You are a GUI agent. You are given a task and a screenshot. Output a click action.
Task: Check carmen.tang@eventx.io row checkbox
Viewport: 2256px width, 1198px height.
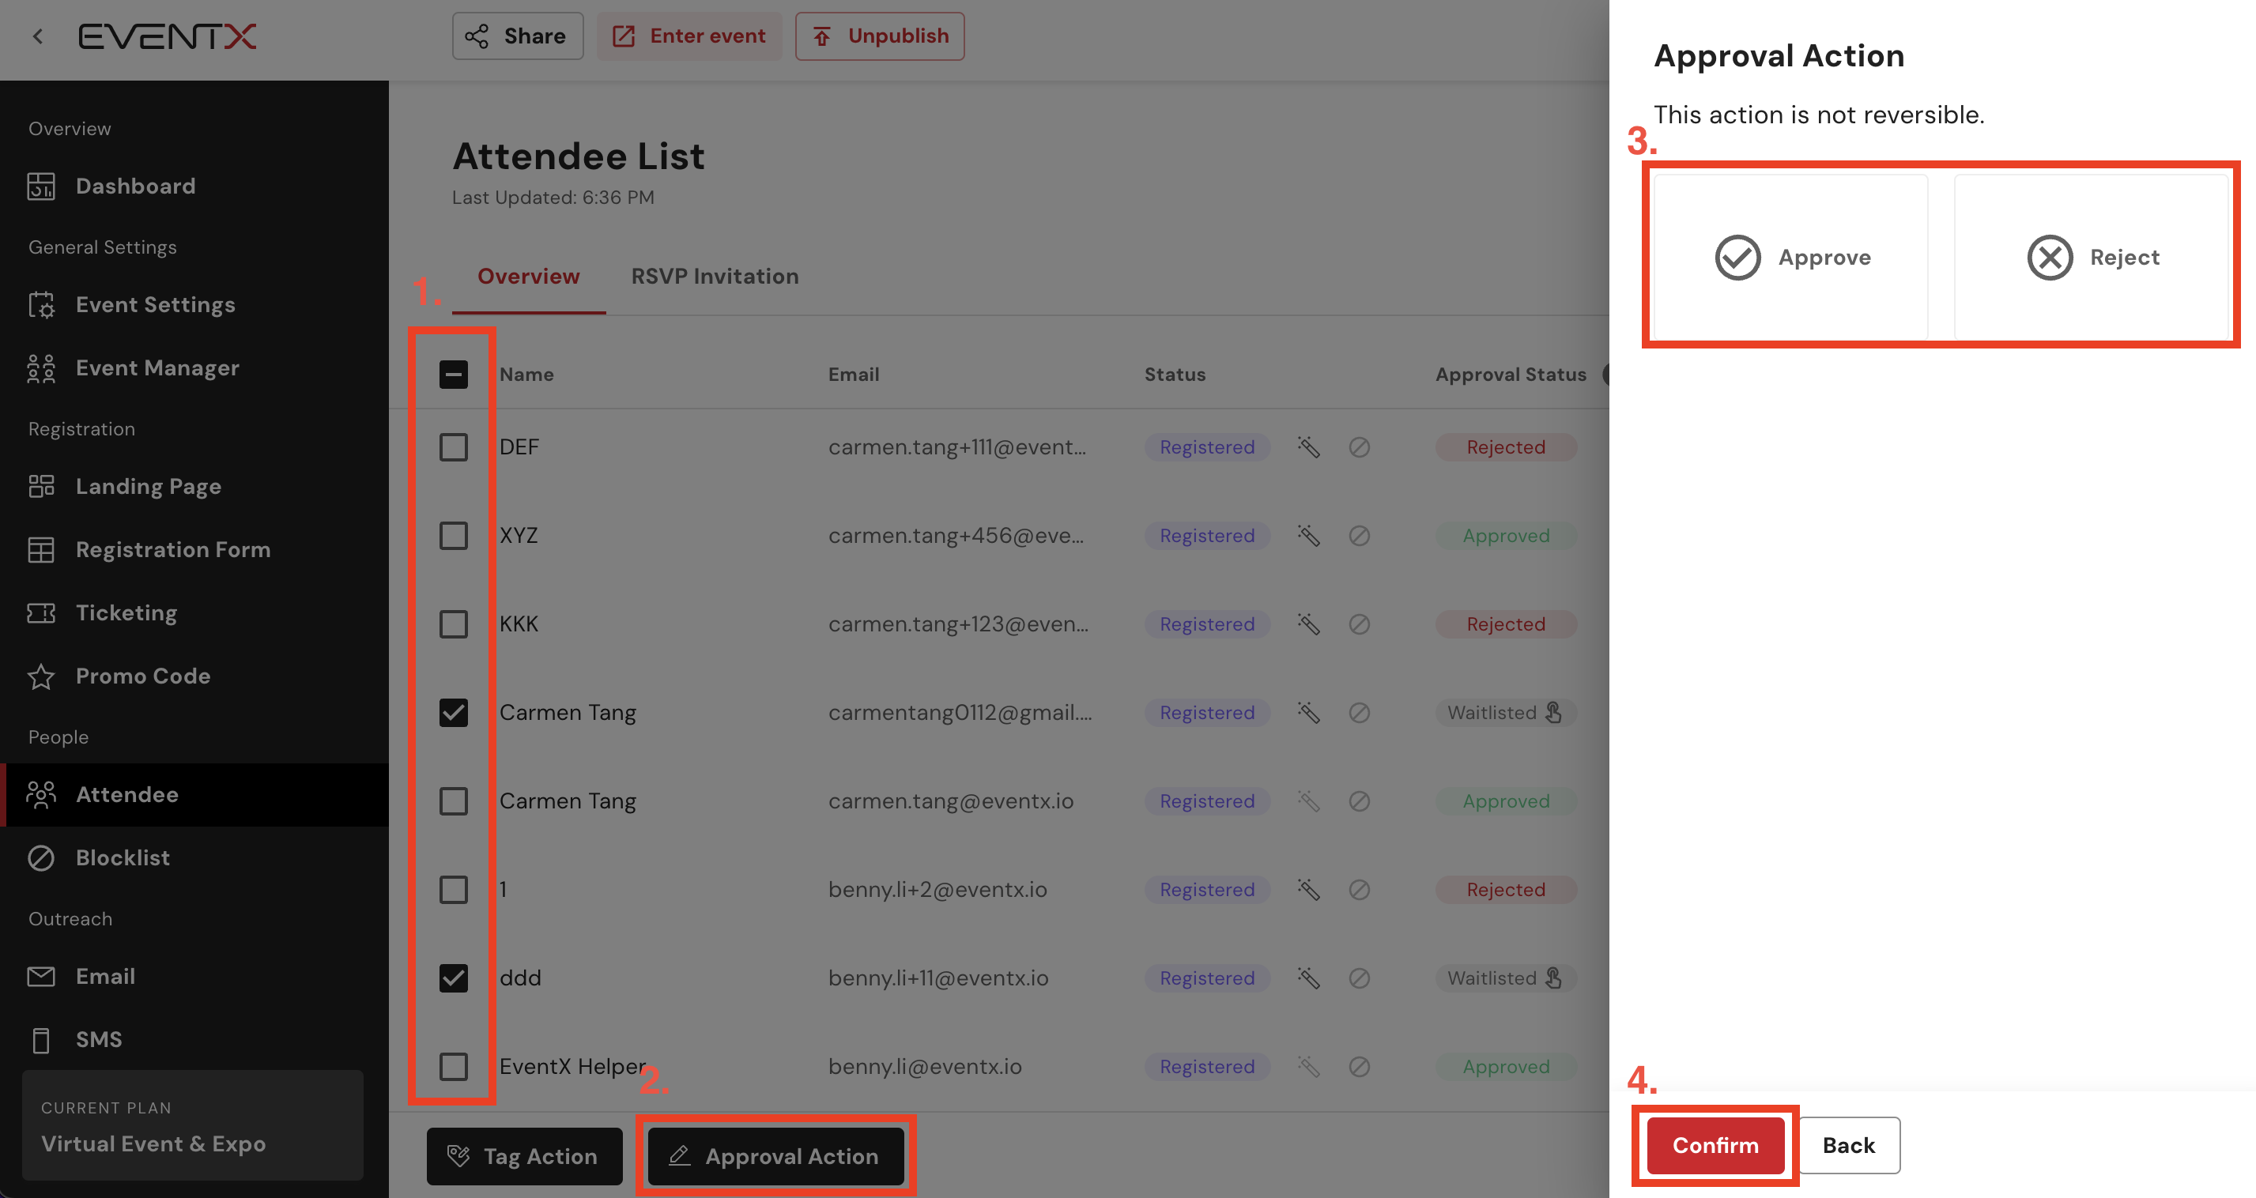click(453, 801)
